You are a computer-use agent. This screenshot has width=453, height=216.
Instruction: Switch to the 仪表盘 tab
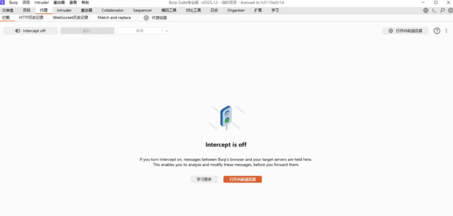coord(8,11)
